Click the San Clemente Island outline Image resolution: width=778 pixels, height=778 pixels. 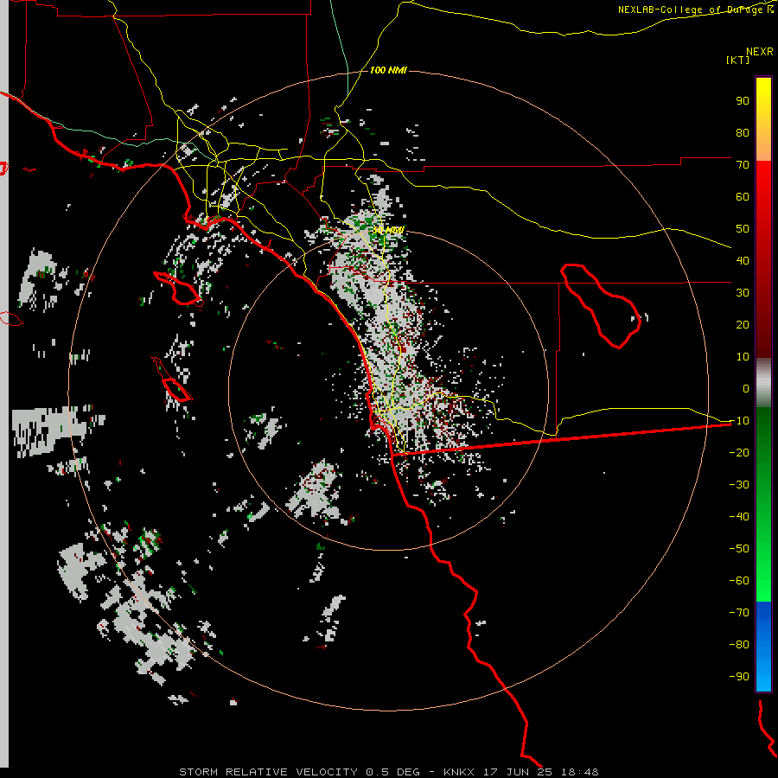(x=172, y=379)
